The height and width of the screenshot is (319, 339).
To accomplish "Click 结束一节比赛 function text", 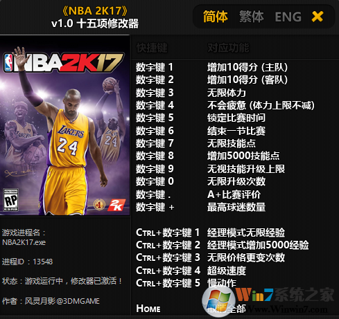I will click(236, 131).
